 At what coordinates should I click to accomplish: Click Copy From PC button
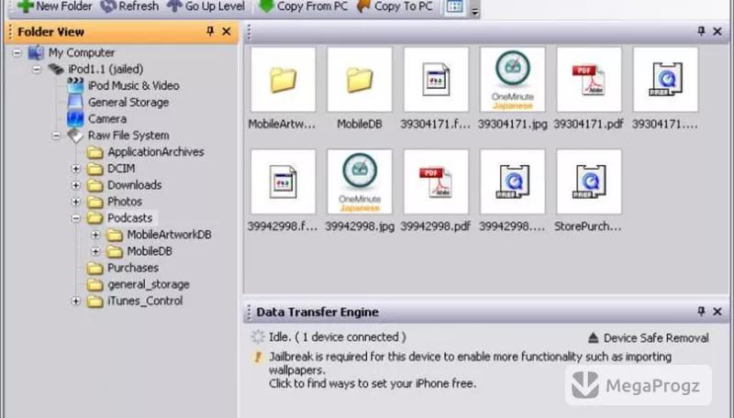coord(304,6)
